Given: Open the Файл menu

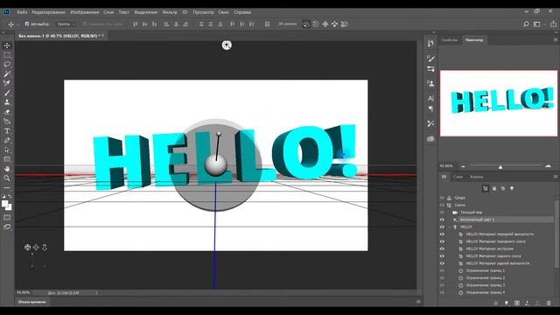Looking at the screenshot, I should coord(22,12).
